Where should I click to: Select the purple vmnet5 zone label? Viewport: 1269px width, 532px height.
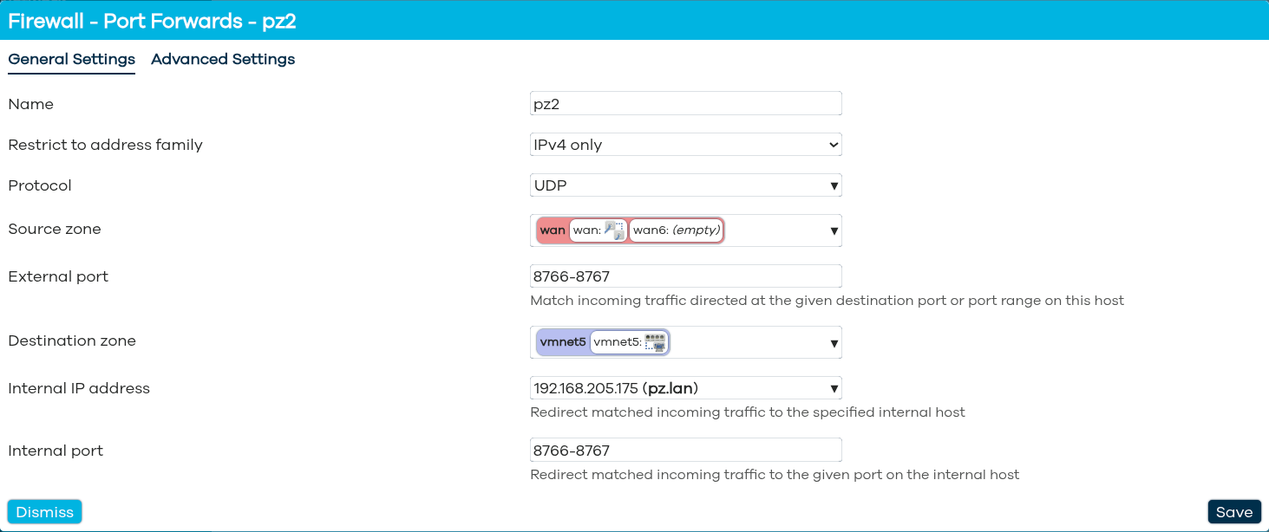click(x=562, y=342)
